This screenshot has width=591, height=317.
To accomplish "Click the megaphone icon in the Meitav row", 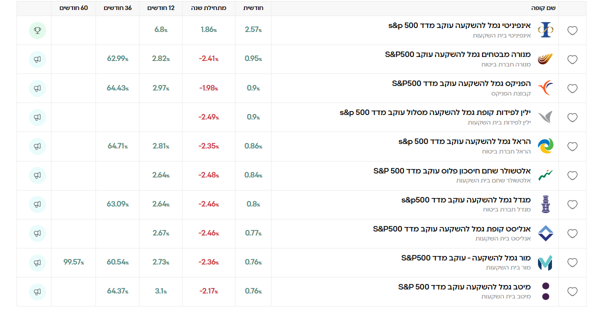I will pyautogui.click(x=37, y=291).
